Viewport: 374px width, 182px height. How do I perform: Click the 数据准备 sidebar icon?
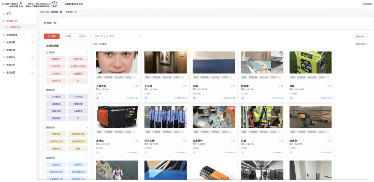pos(3,42)
